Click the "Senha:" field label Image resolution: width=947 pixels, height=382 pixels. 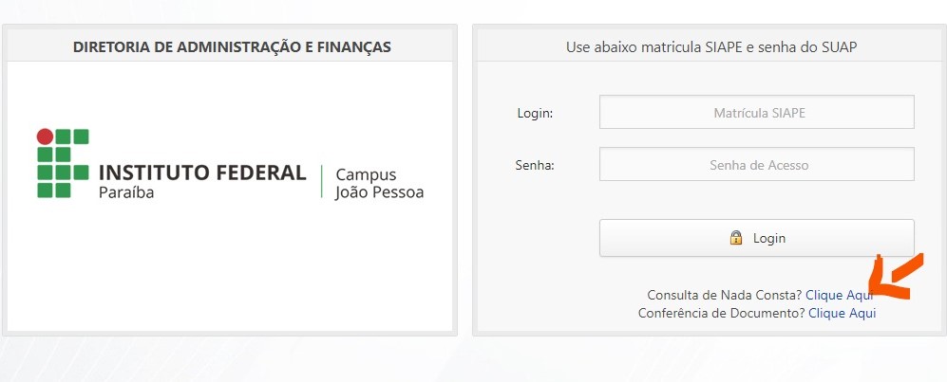(x=535, y=165)
